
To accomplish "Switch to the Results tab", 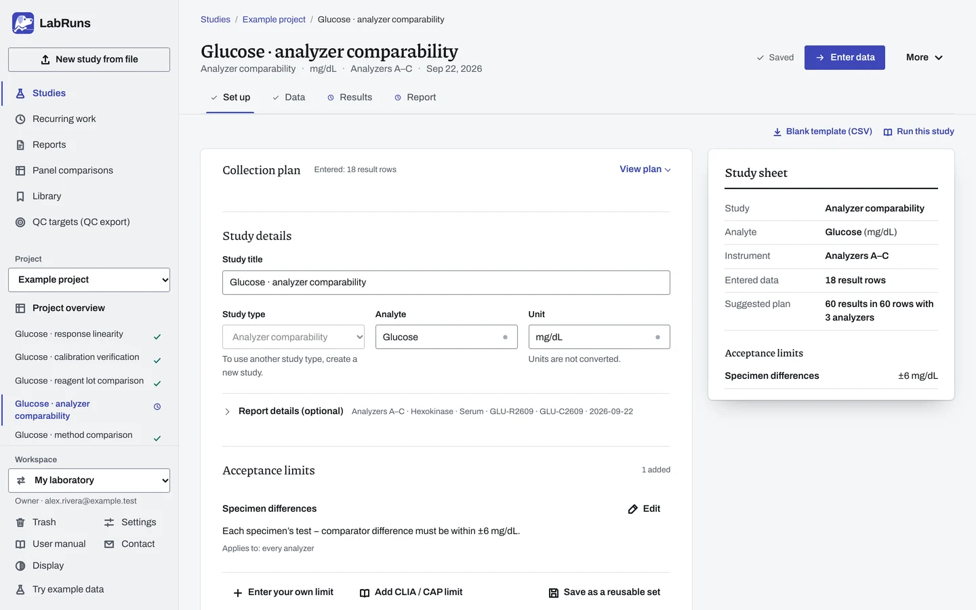I will point(350,98).
